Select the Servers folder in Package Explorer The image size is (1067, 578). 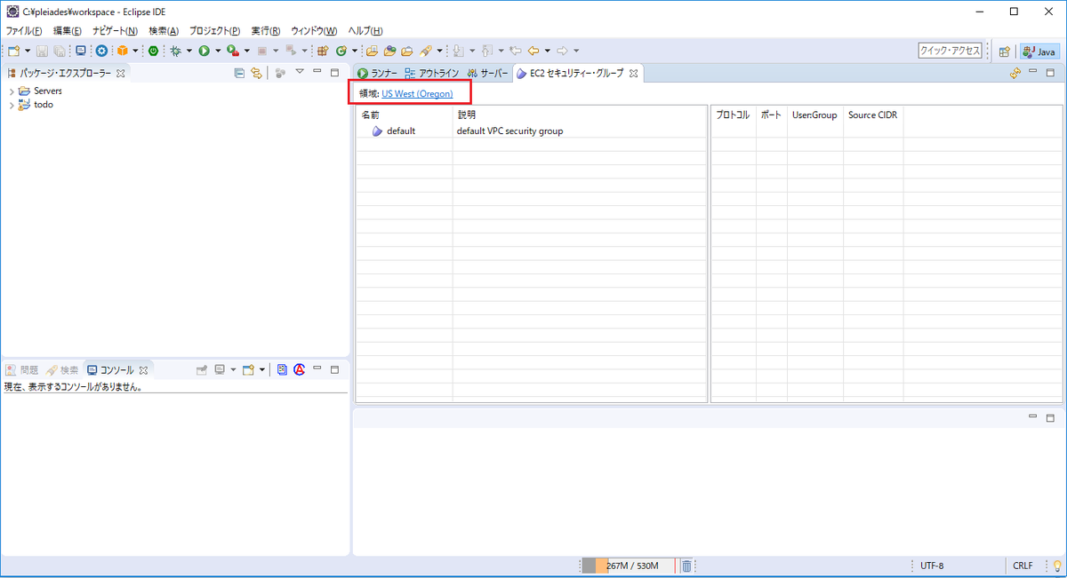40,91
